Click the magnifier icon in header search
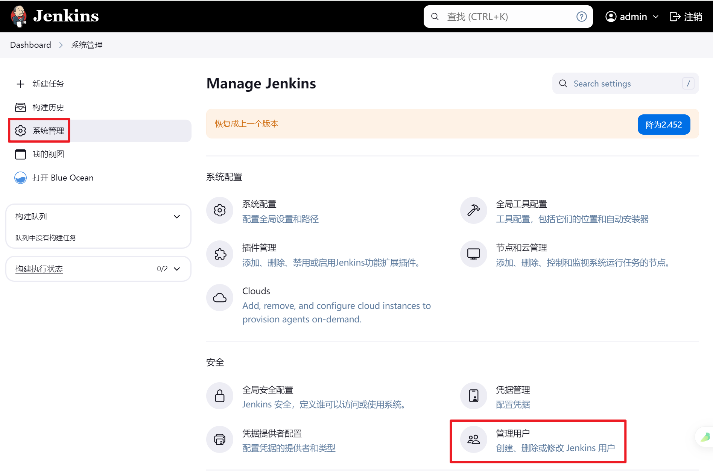This screenshot has height=471, width=713. [x=435, y=17]
